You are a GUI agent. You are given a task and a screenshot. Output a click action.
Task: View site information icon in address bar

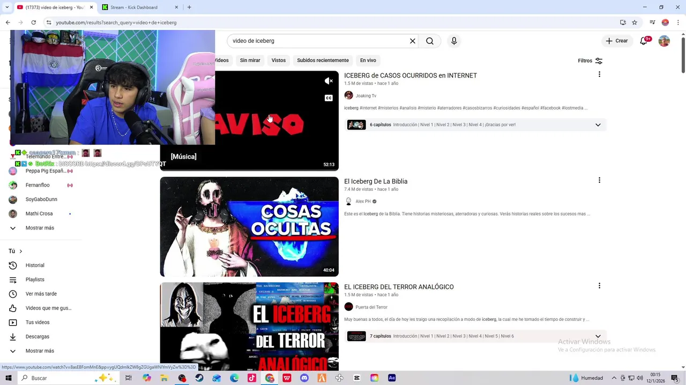click(48, 22)
